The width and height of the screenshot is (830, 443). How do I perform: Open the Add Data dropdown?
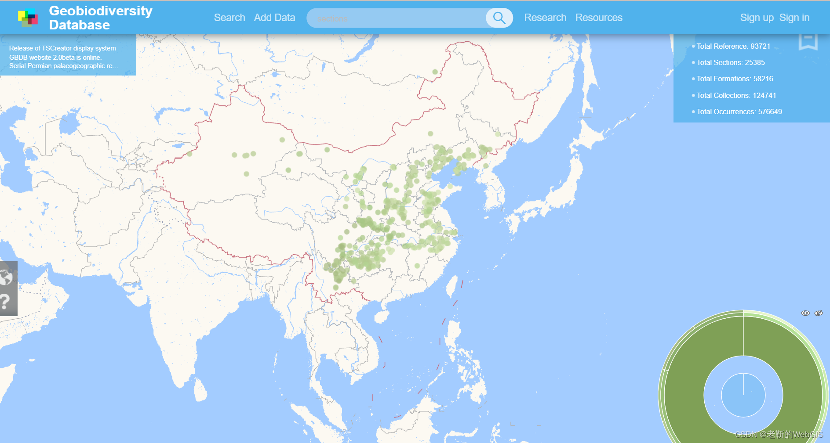(x=274, y=18)
